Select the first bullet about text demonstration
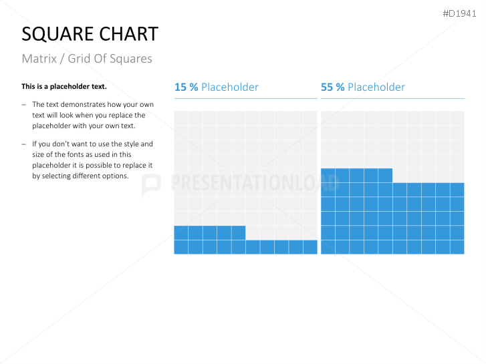The height and width of the screenshot is (364, 486). (x=92, y=115)
